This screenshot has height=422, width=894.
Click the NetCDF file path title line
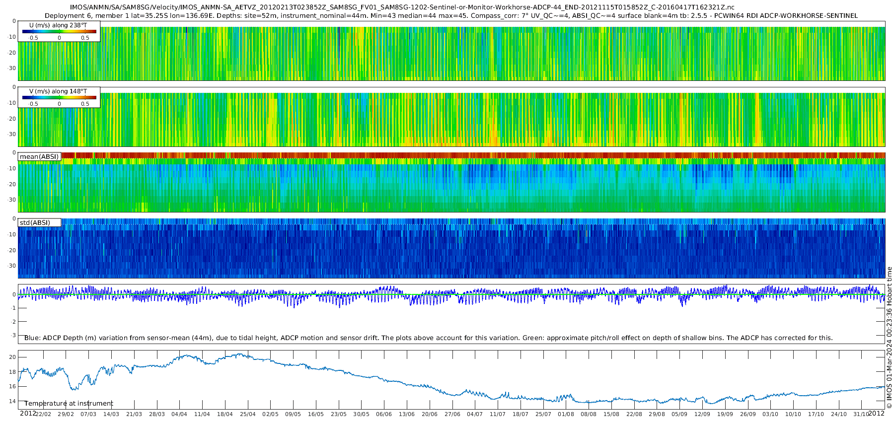tap(403, 7)
